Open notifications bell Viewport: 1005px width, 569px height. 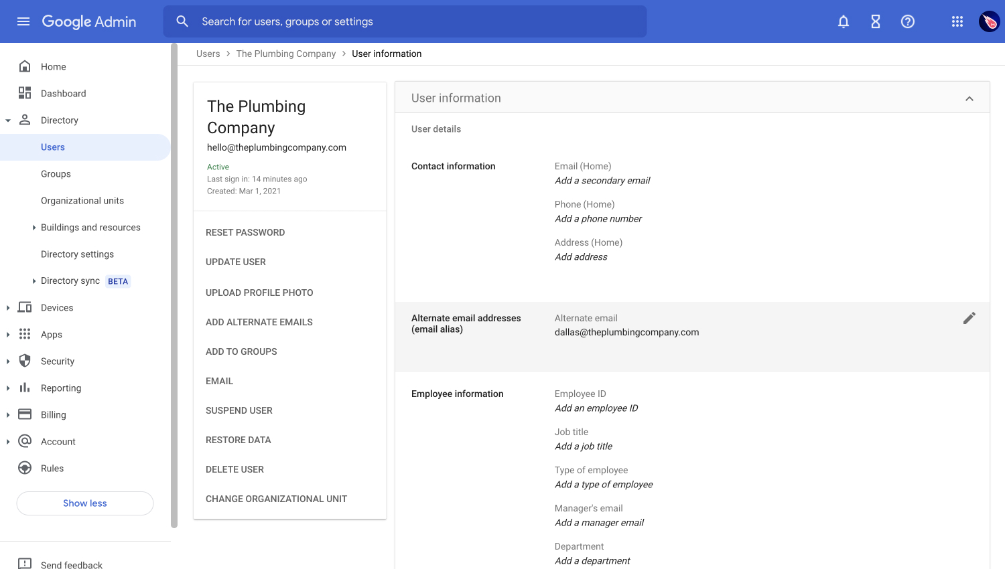[x=844, y=21]
